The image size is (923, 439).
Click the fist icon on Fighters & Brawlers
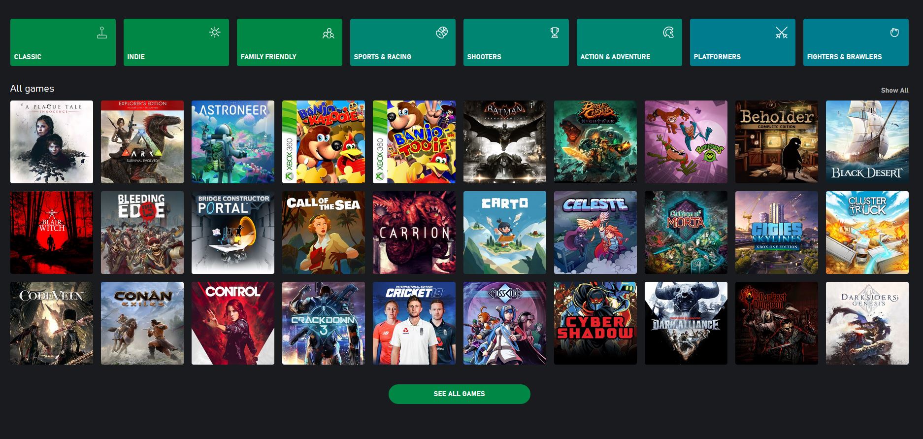click(894, 33)
